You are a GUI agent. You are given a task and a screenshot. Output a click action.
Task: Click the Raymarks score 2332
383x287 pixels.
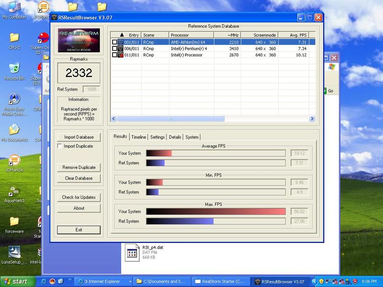[x=79, y=73]
